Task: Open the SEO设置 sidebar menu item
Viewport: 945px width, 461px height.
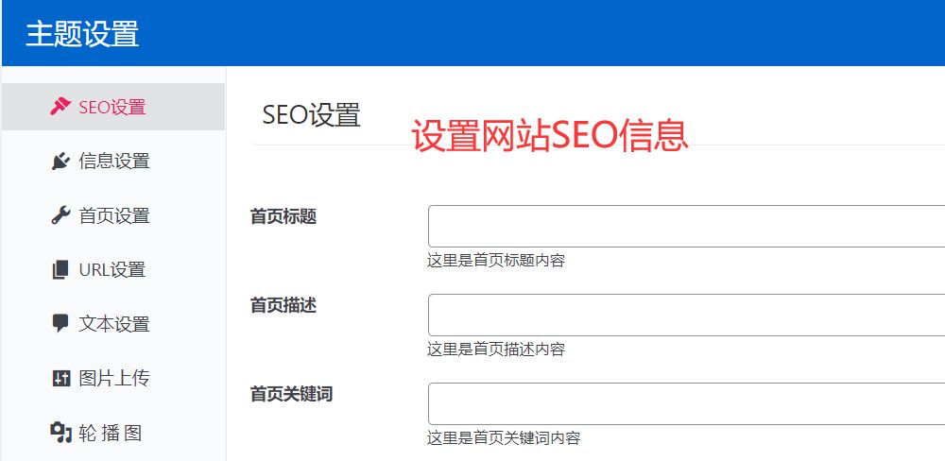Action: click(x=112, y=107)
